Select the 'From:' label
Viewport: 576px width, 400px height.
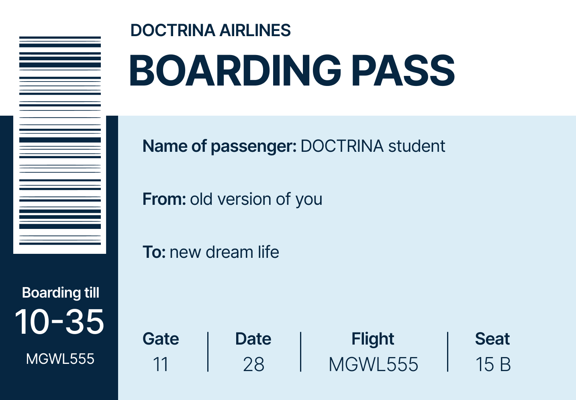pyautogui.click(x=164, y=199)
